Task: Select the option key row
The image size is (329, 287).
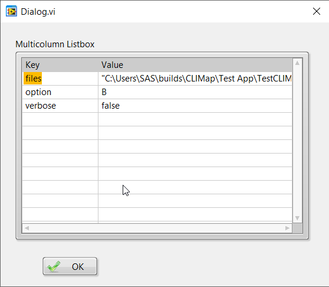Action: 60,92
